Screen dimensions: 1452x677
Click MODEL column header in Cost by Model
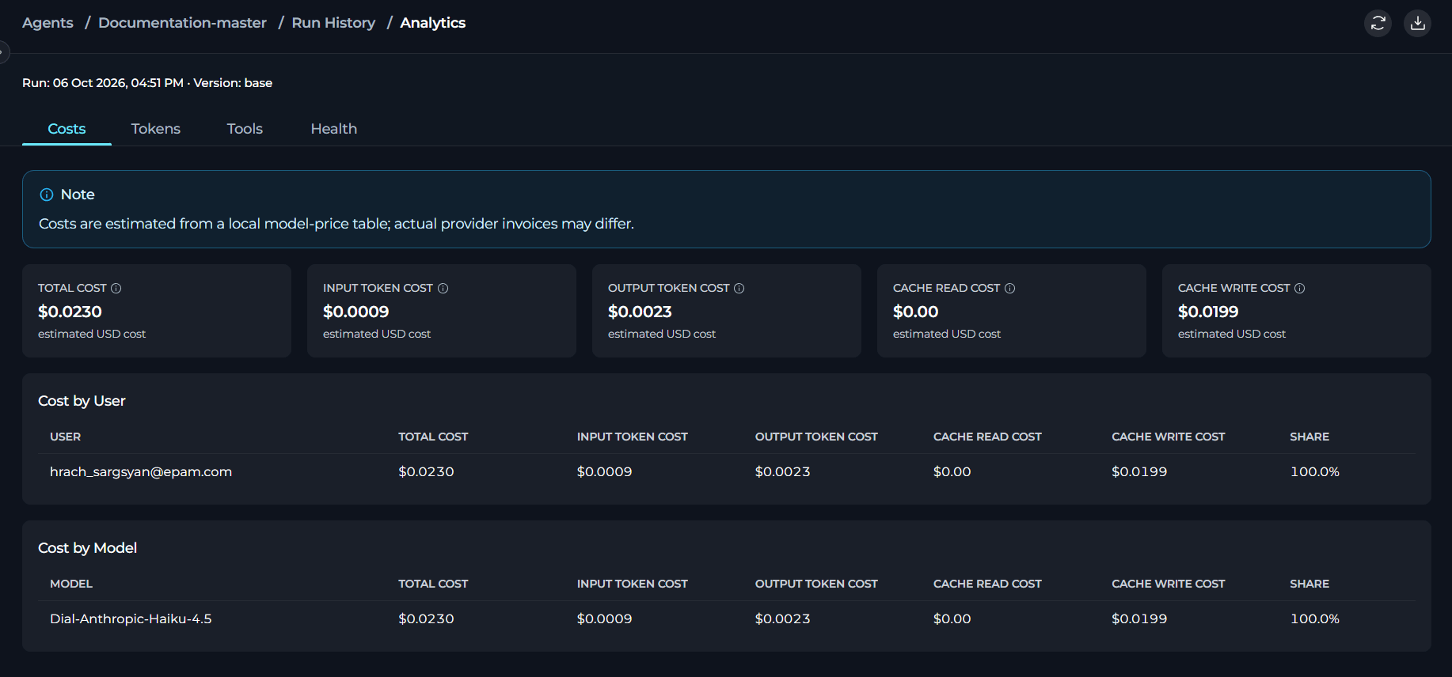pyautogui.click(x=71, y=584)
